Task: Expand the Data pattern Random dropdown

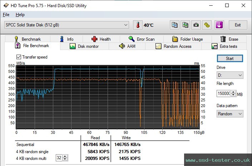Action: (x=230, y=114)
